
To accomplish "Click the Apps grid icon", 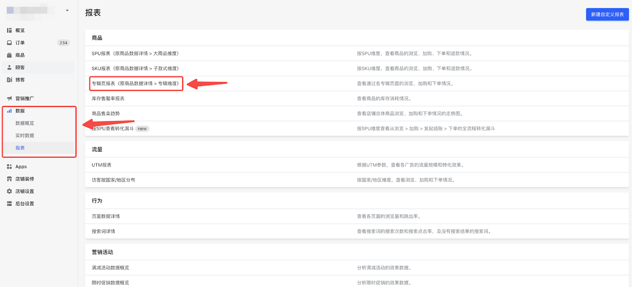I will coord(9,167).
